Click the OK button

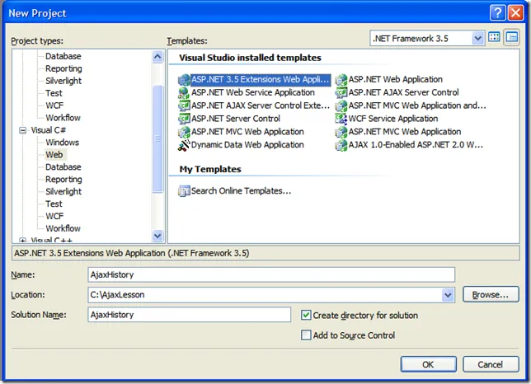click(428, 364)
